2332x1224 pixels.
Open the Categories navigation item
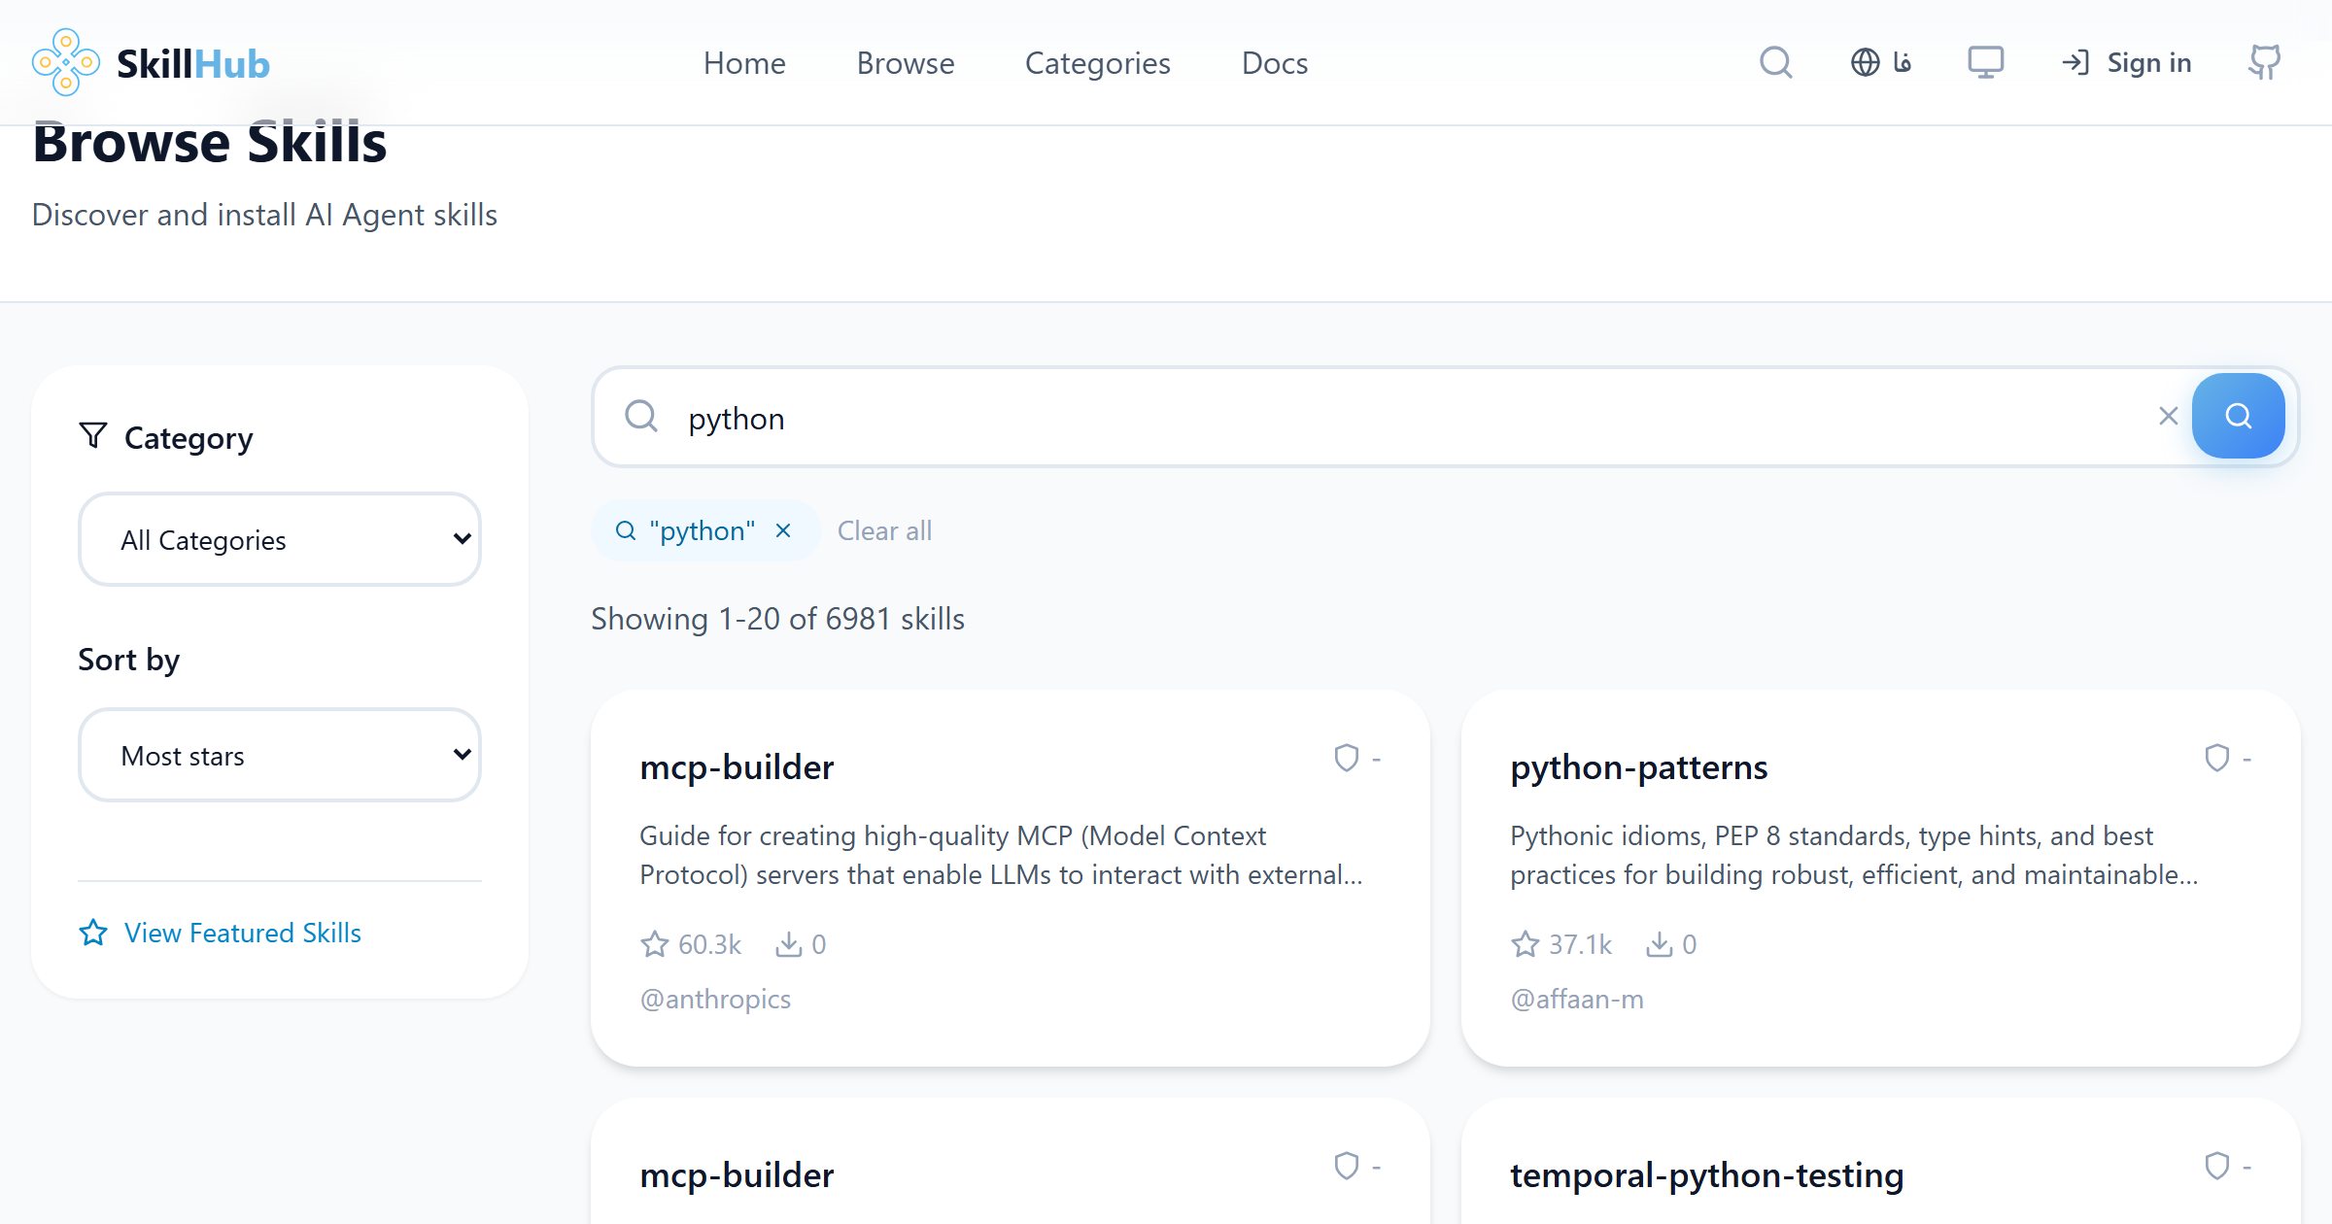pos(1097,62)
